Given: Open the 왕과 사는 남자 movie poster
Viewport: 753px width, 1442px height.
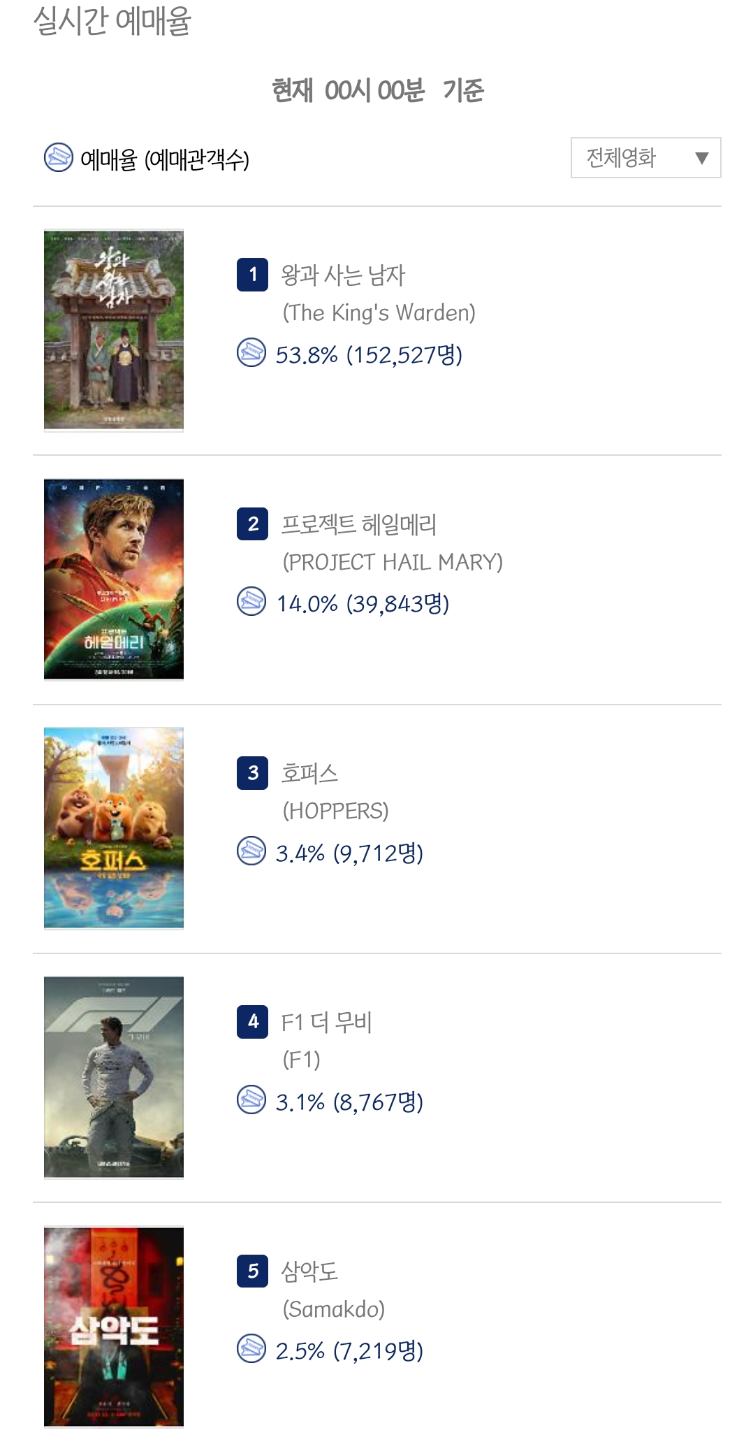Looking at the screenshot, I should click(x=114, y=330).
